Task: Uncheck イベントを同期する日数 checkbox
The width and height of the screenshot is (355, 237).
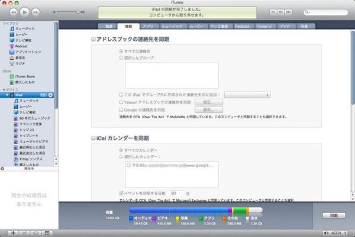Action: coord(121,193)
